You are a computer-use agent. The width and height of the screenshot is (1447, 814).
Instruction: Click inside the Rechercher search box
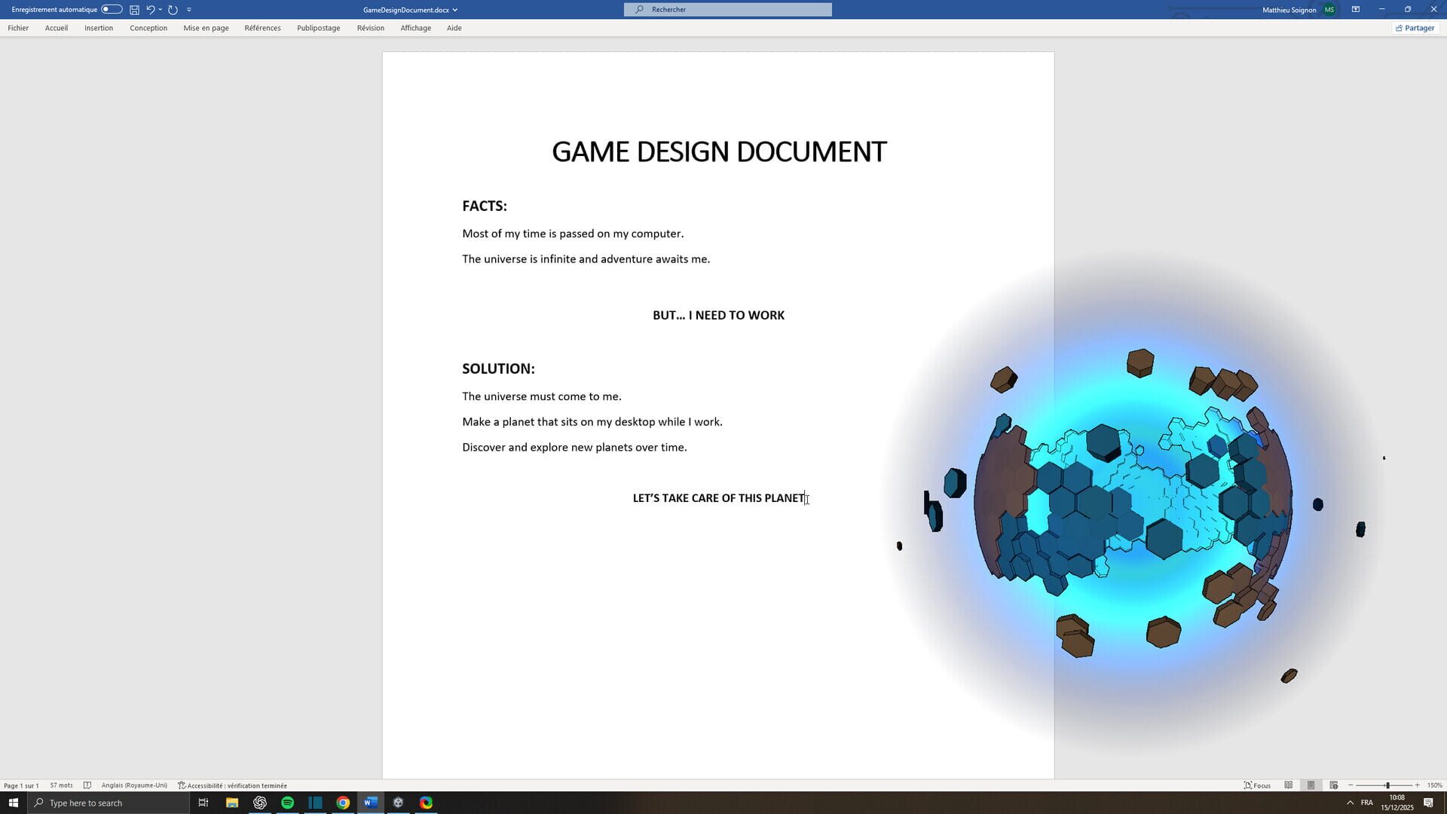[727, 9]
